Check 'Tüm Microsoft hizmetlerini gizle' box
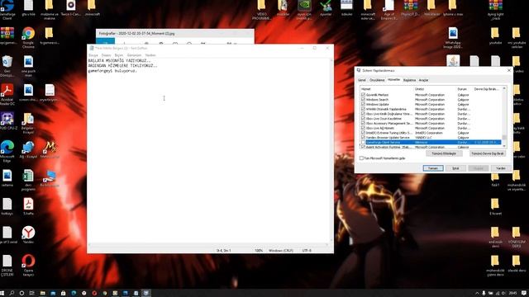Viewport: 529px width, 297px height. point(361,158)
